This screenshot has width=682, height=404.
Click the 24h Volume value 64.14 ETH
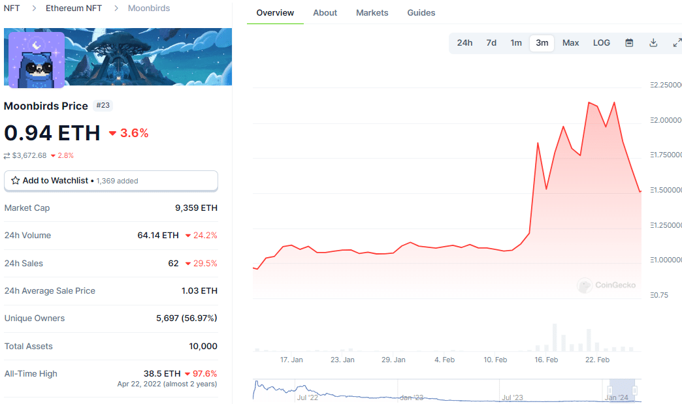(x=158, y=236)
